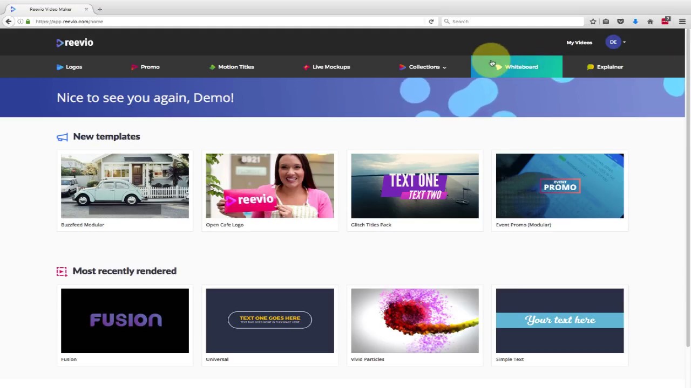Save page to Pocket icon

[620, 22]
